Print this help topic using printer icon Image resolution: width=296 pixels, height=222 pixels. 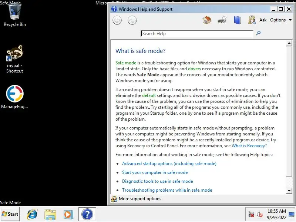[x=222, y=20]
